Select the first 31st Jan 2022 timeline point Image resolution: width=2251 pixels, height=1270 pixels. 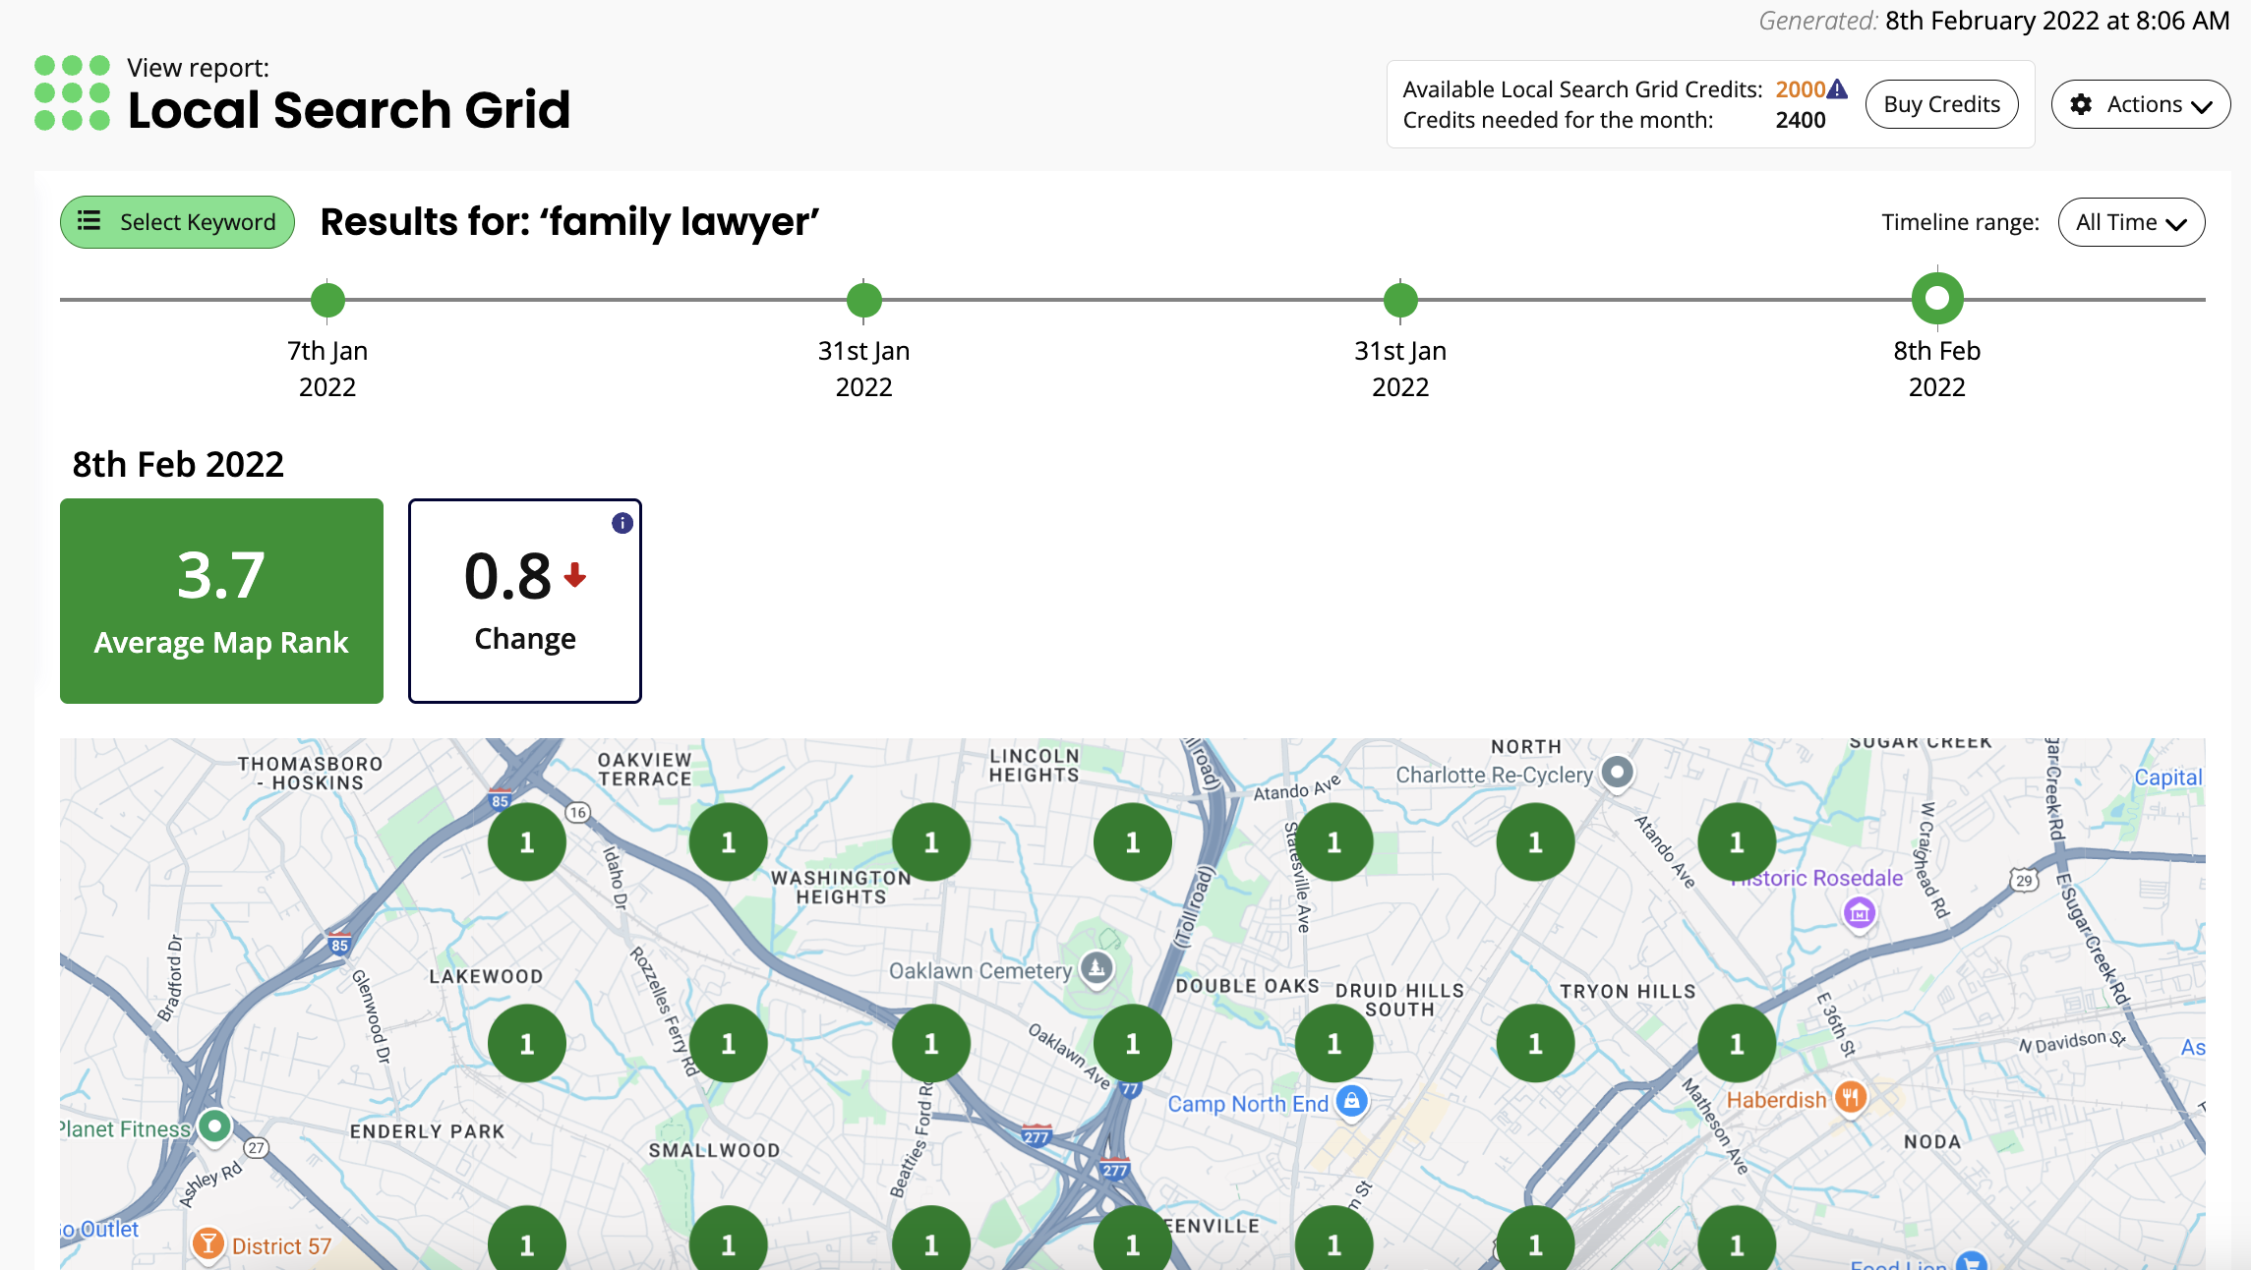coord(864,300)
